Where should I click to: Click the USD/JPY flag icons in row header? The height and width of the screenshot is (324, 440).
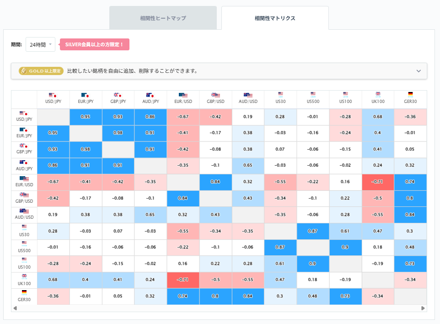pyautogui.click(x=24, y=114)
